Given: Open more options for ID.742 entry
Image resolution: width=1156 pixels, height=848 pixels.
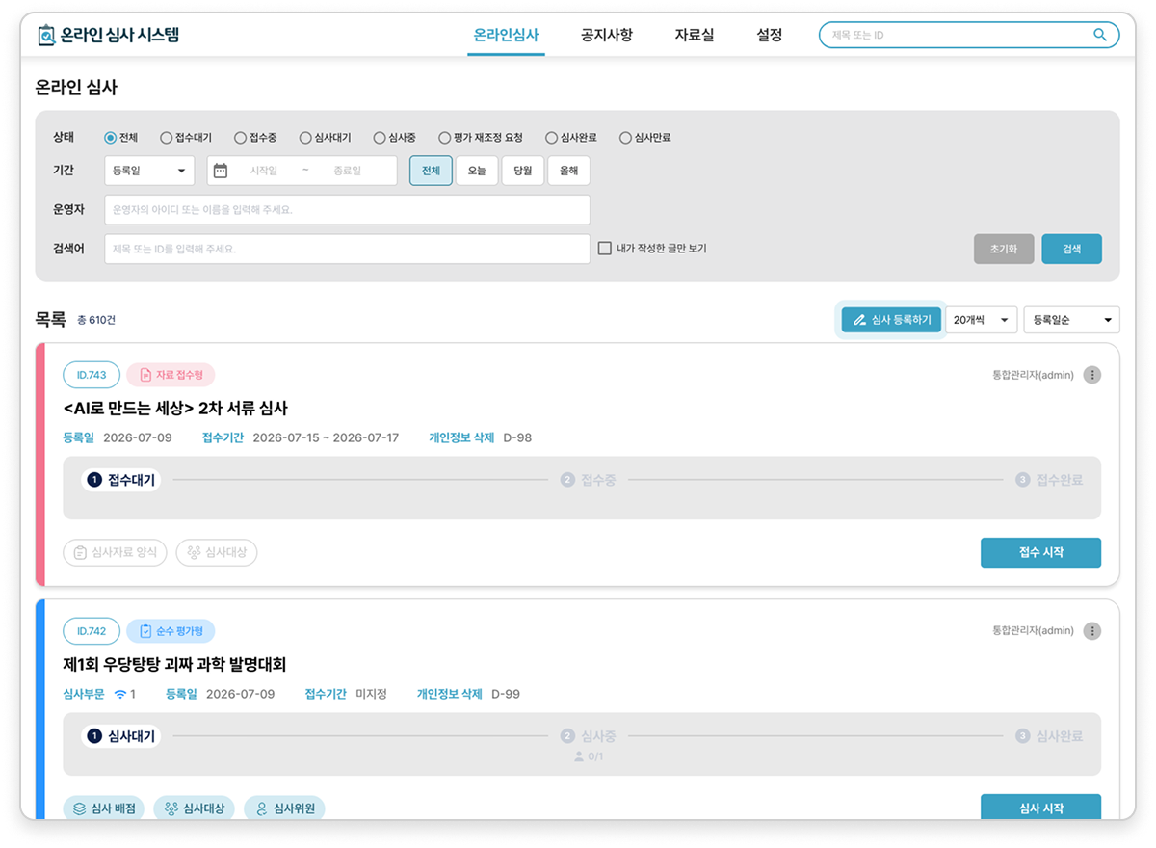Looking at the screenshot, I should (1091, 631).
